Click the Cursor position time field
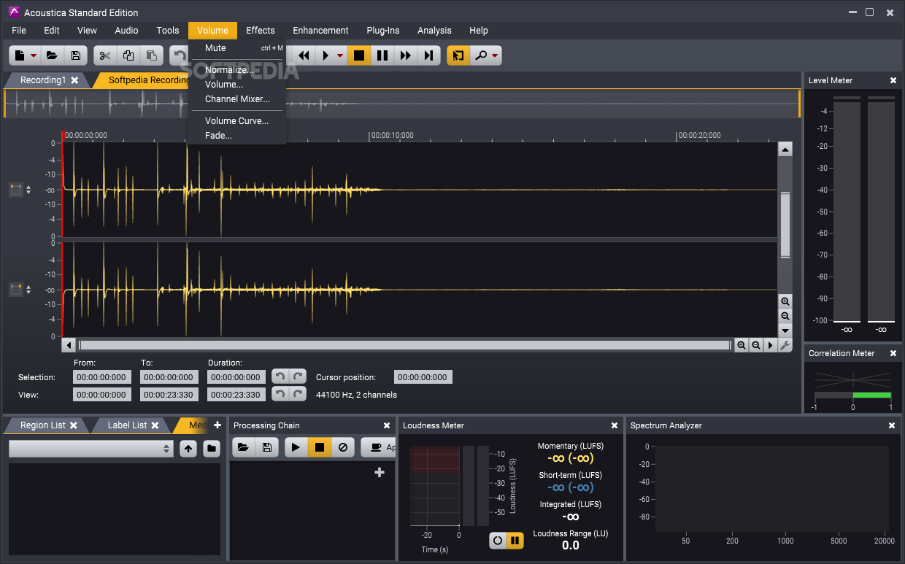 pyautogui.click(x=423, y=377)
